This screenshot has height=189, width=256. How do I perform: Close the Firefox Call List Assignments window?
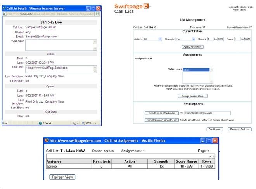point(215,140)
